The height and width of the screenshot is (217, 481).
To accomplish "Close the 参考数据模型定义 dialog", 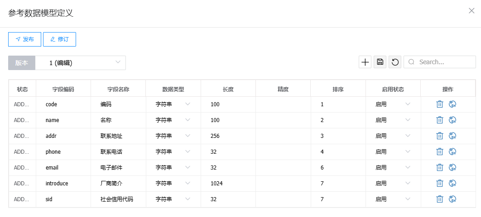I will point(471,11).
